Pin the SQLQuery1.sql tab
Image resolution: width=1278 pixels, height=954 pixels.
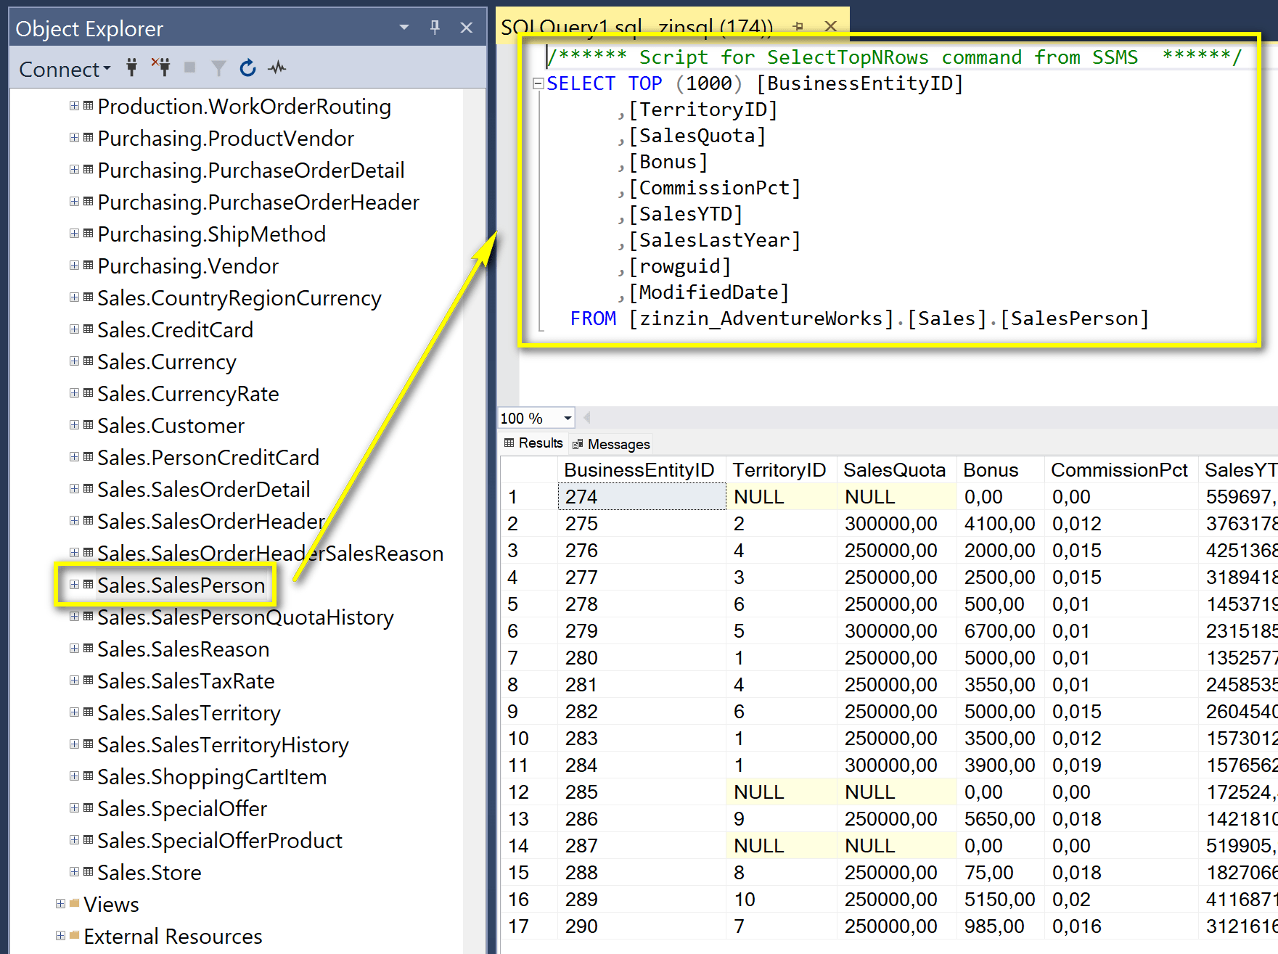798,27
